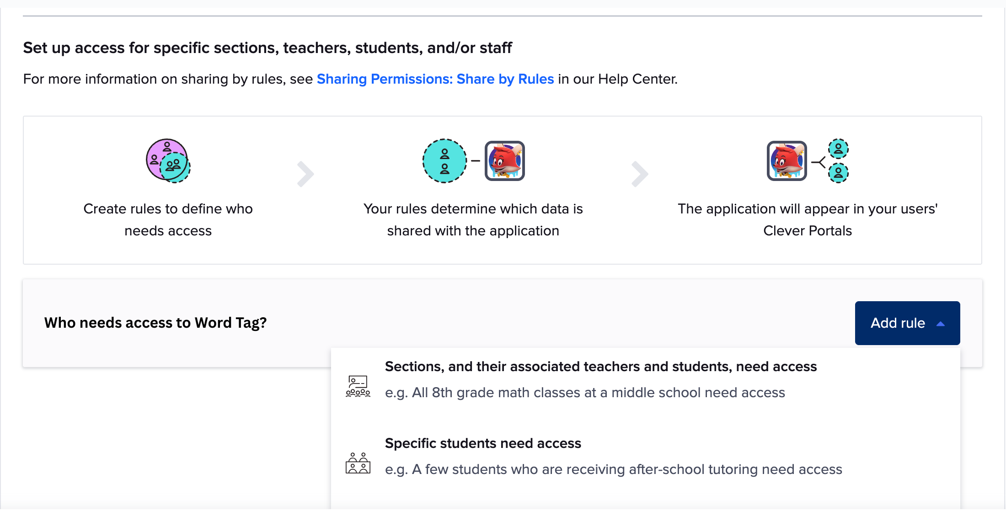Click the Word Tag app icon in middle step
The width and height of the screenshot is (1006, 511).
(504, 161)
